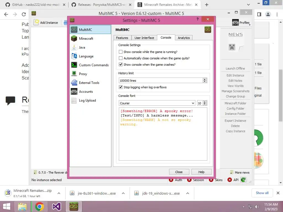Switch to the User Interface tab
Viewport: 283px width, 212px height.
[x=144, y=38]
